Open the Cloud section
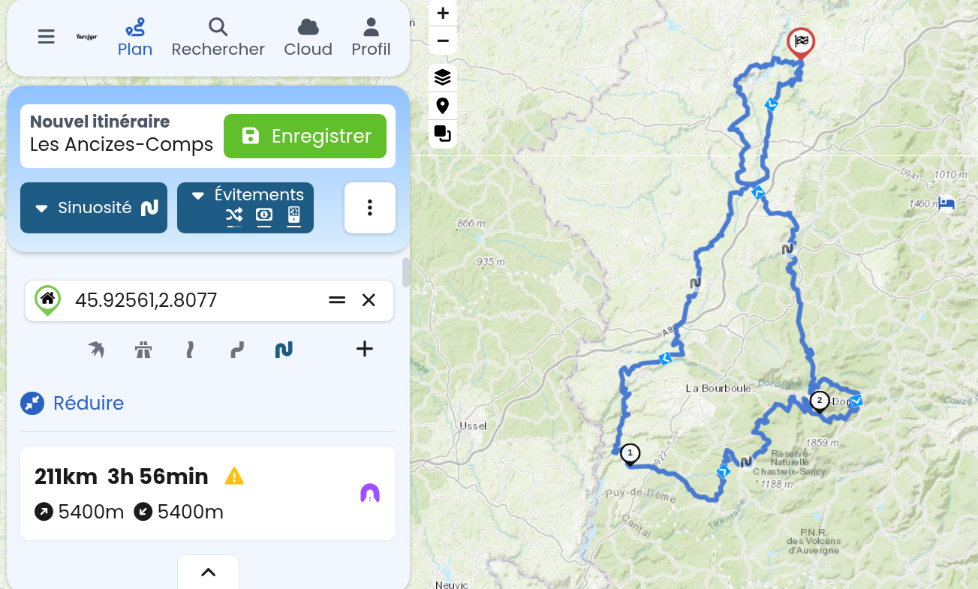The image size is (978, 589). [308, 38]
